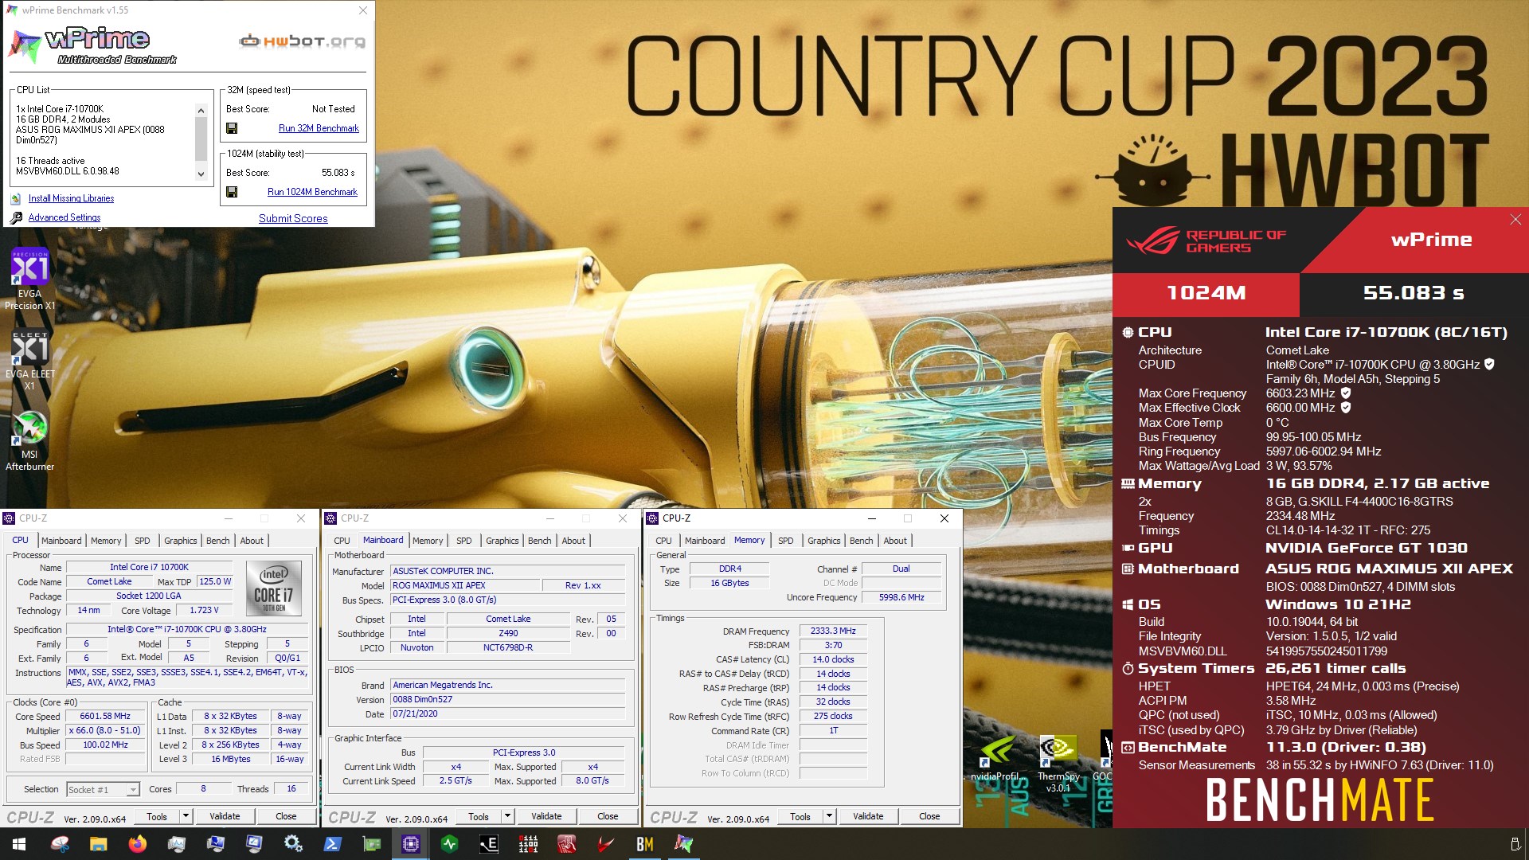
Task: Click the hwbot.org logo in wPrime
Action: (x=303, y=41)
